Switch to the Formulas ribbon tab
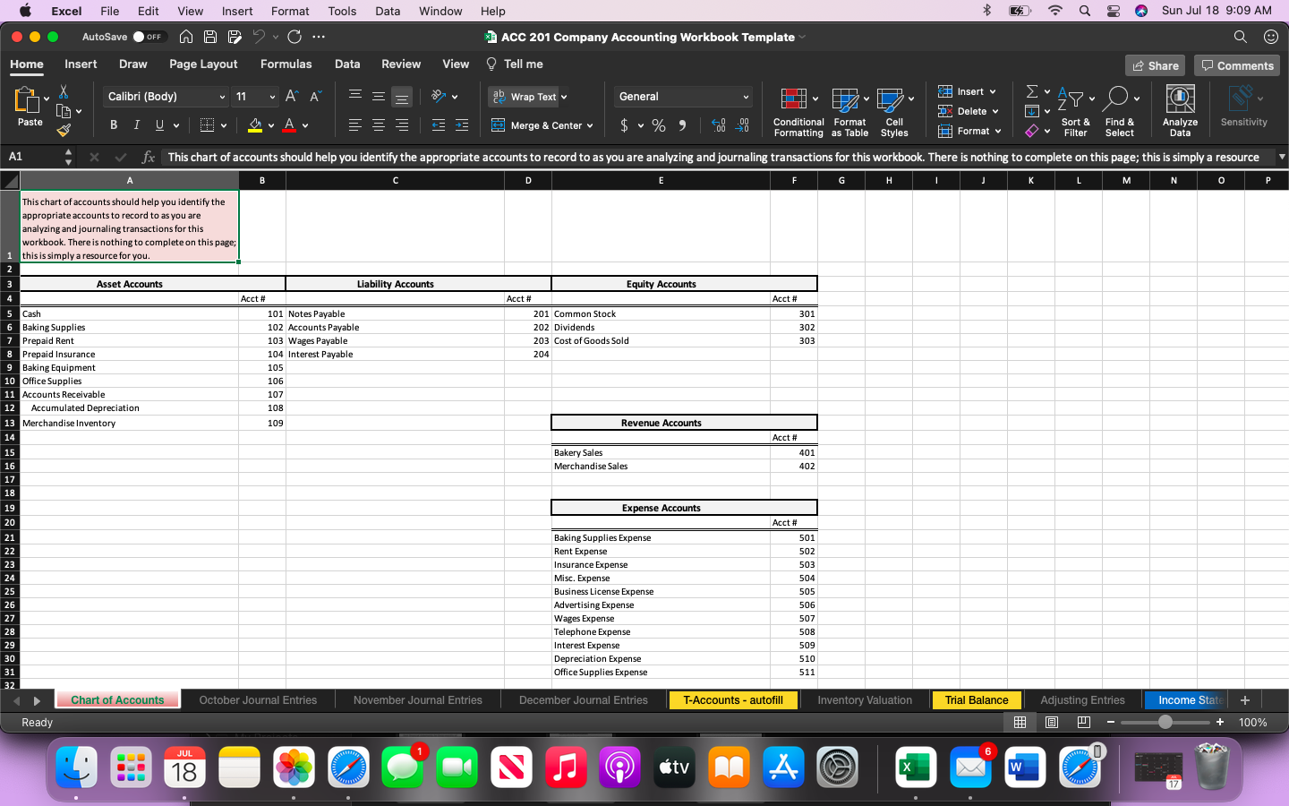 click(x=286, y=64)
